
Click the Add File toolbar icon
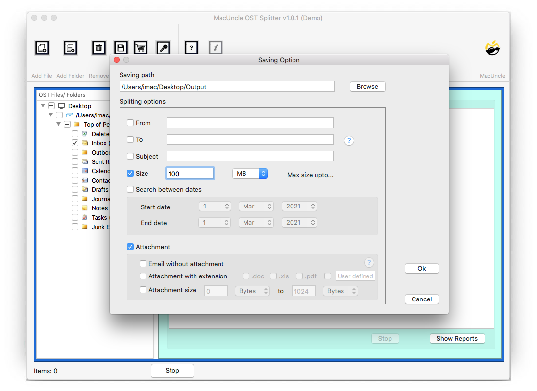point(42,47)
